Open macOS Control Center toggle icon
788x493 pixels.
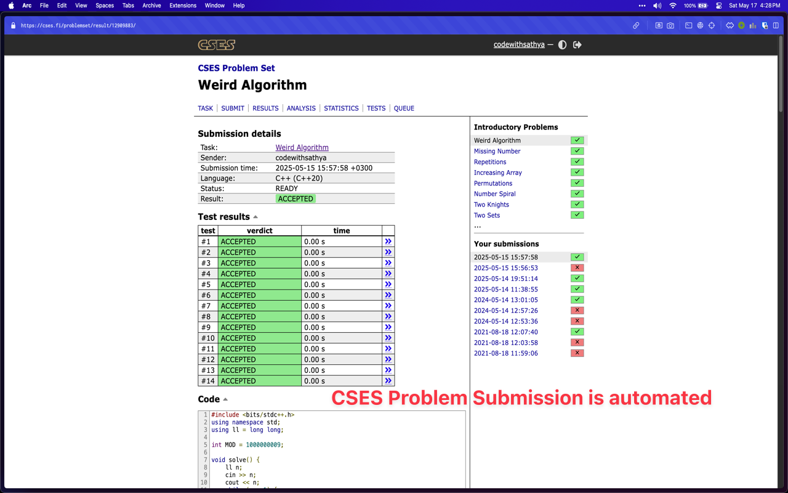pos(718,6)
